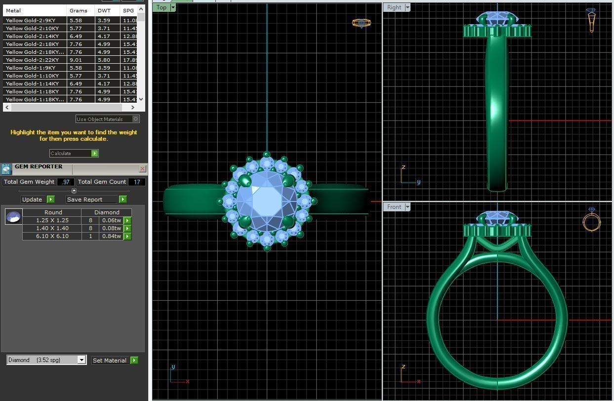The height and width of the screenshot is (401, 614).
Task: Close the Gem Reporter panel
Action: tap(142, 169)
